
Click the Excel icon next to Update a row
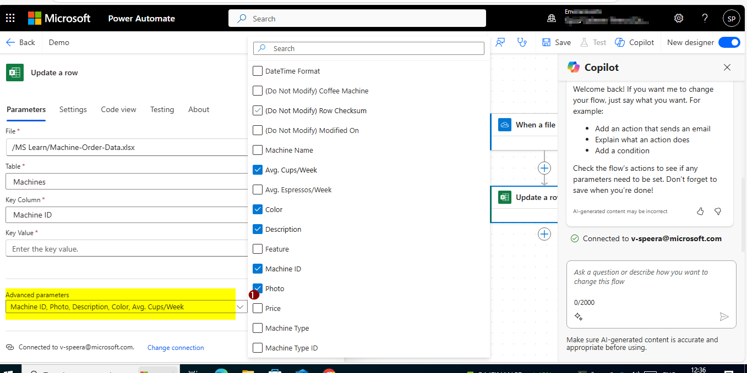15,73
